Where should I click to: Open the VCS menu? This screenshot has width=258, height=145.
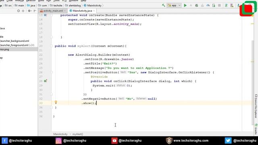click(x=64, y=1)
